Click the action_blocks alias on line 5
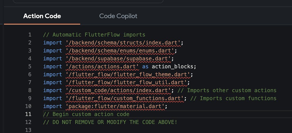 pos(174,66)
